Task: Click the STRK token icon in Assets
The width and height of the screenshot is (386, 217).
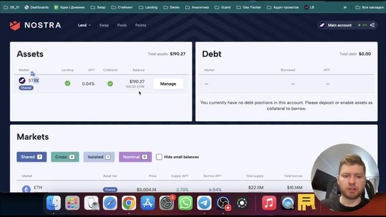Action: tap(22, 80)
